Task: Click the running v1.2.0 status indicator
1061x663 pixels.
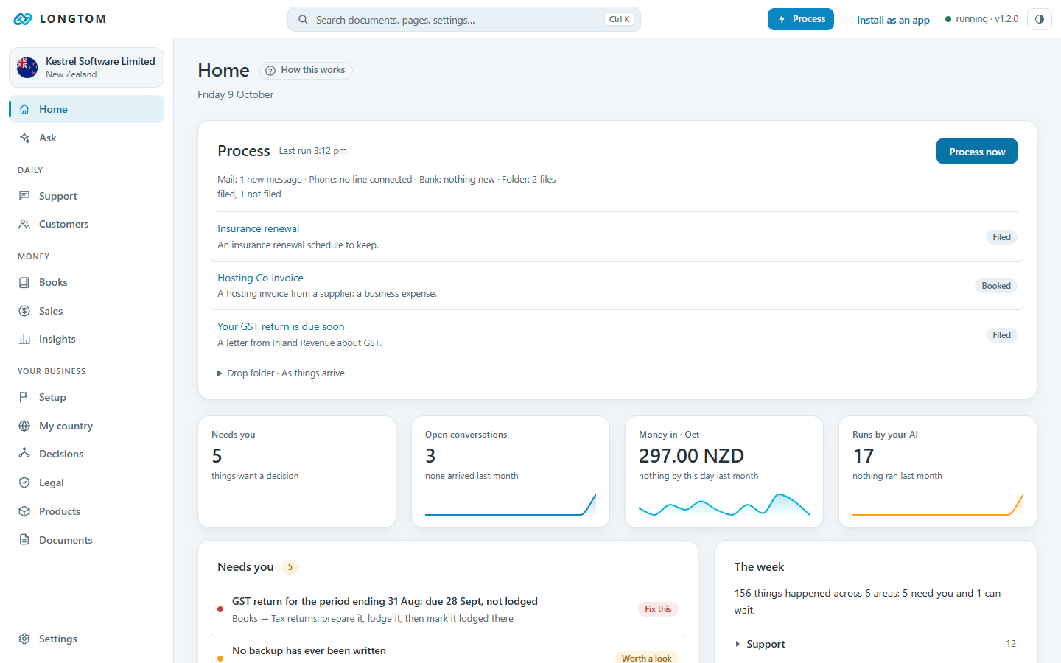Action: [981, 19]
